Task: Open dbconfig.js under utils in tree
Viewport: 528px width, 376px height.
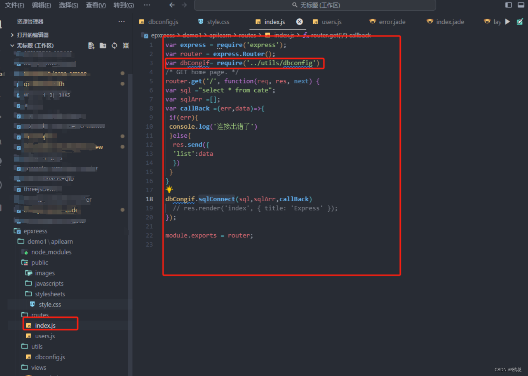Action: tap(50, 357)
